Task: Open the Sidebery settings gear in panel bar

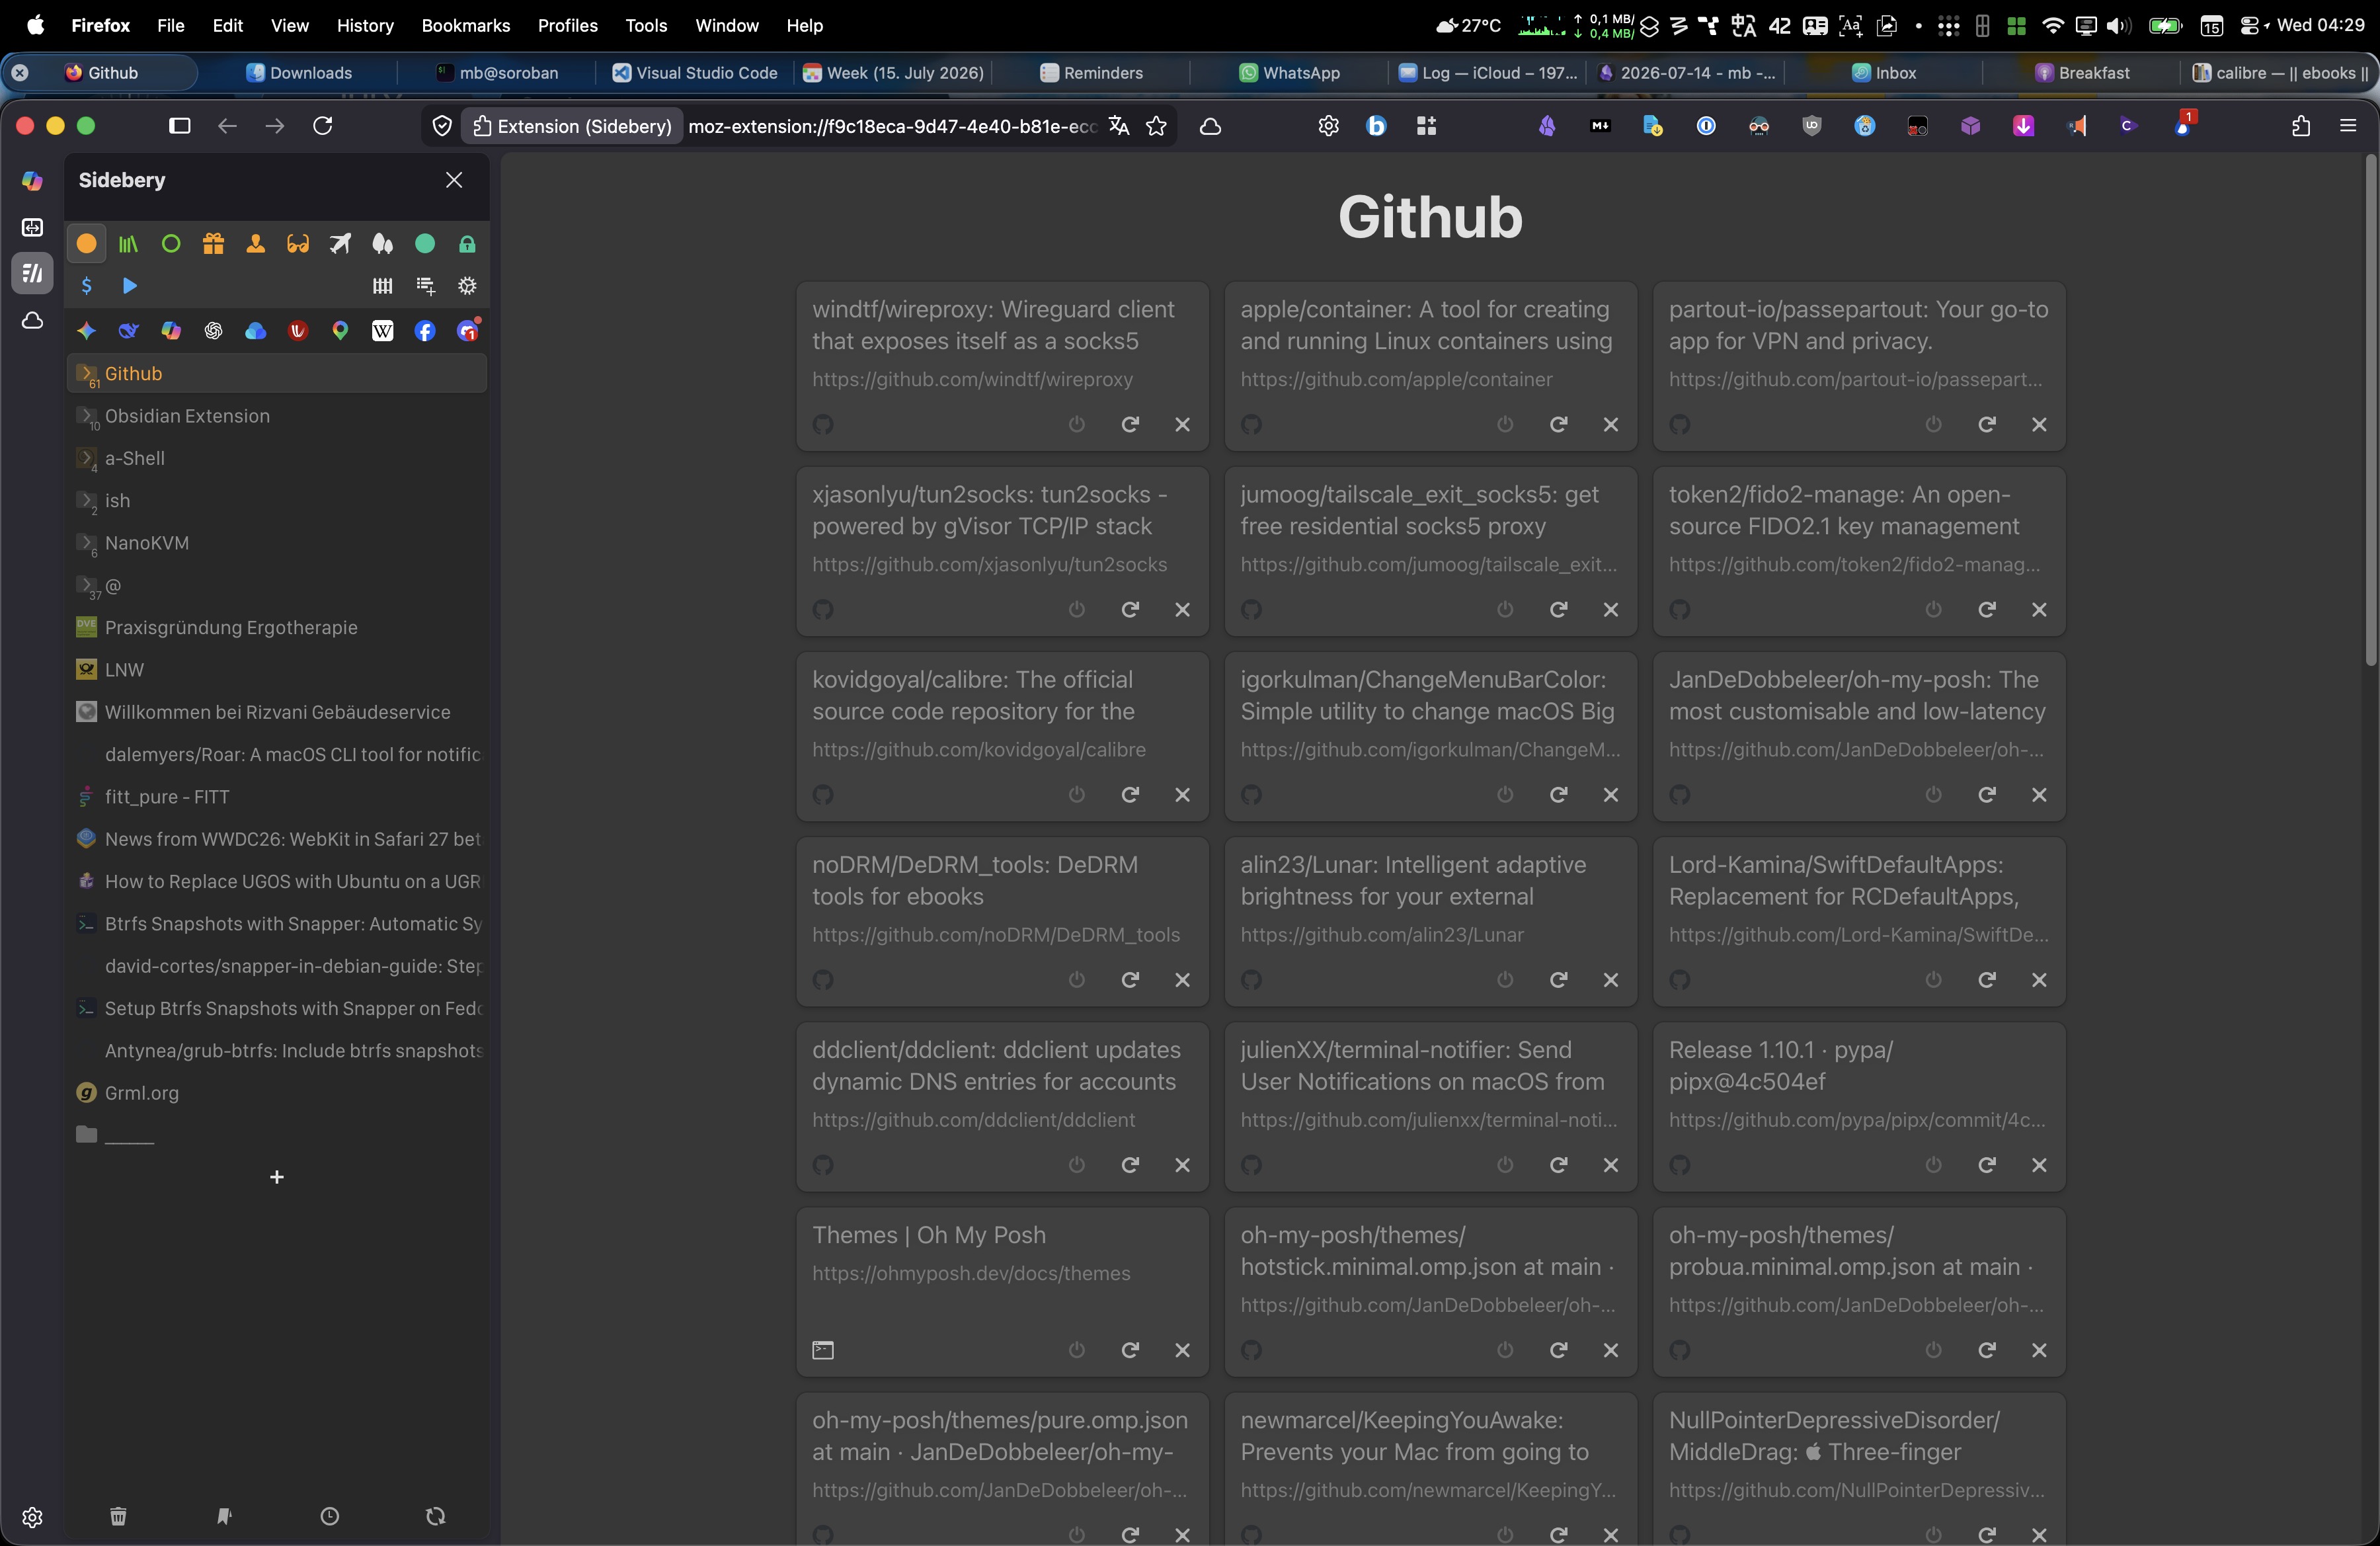Action: click(467, 286)
